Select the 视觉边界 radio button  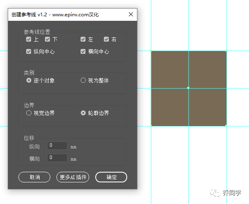[29, 113]
